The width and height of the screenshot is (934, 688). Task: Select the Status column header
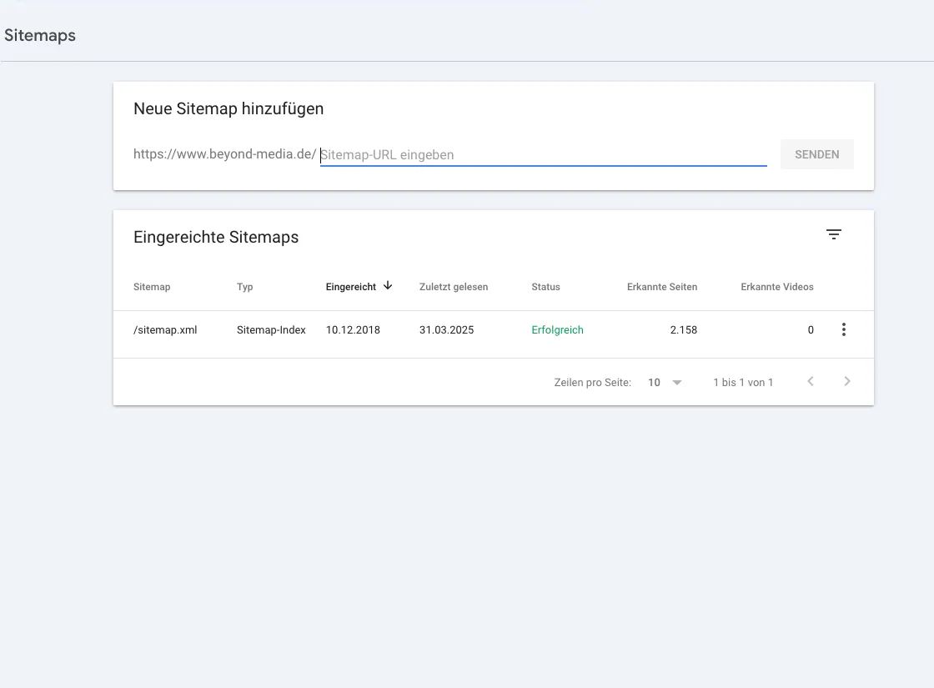545,286
